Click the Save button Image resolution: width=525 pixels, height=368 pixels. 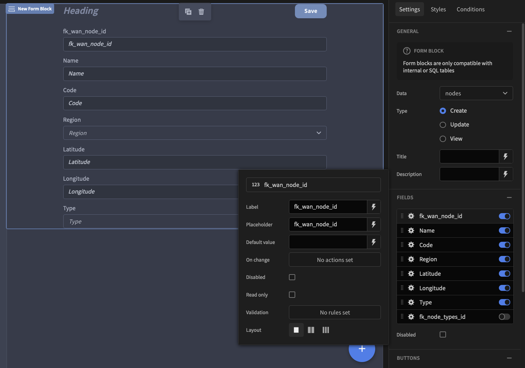(310, 11)
